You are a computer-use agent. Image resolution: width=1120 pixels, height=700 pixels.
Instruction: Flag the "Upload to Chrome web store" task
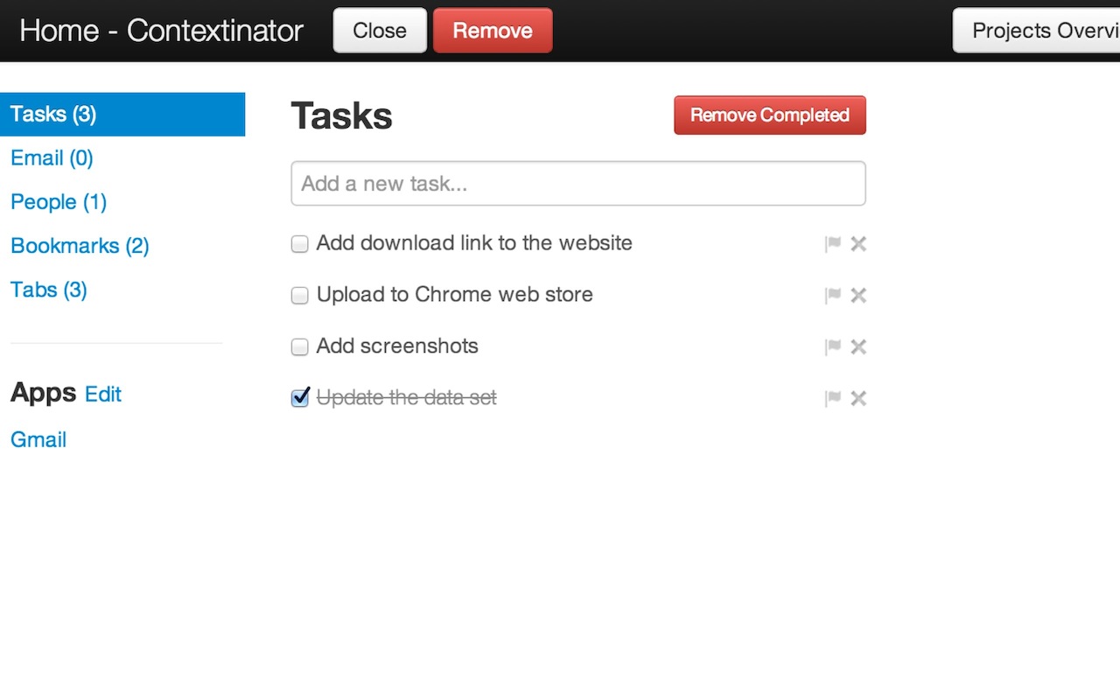[x=832, y=295]
